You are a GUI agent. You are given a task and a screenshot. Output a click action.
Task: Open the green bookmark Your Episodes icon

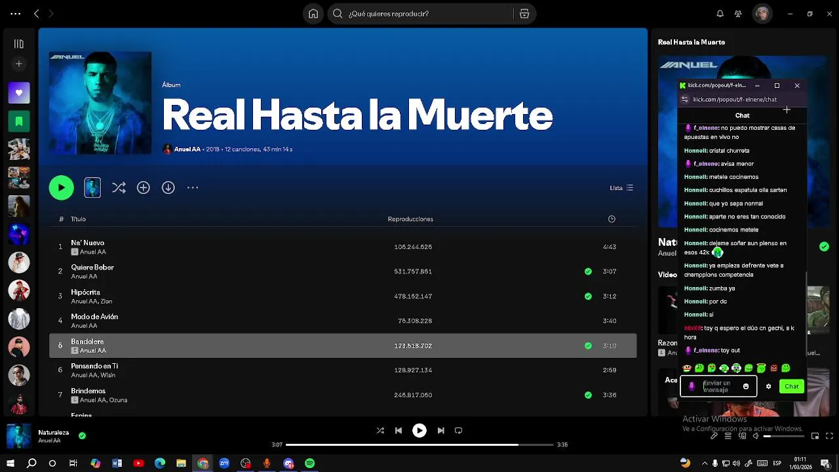[18, 121]
